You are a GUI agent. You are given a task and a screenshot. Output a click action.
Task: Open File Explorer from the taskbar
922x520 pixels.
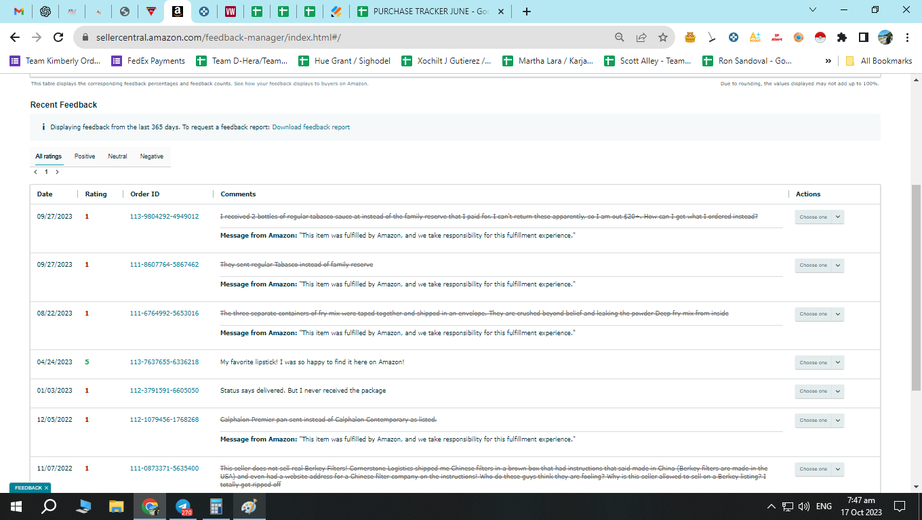[x=117, y=506]
